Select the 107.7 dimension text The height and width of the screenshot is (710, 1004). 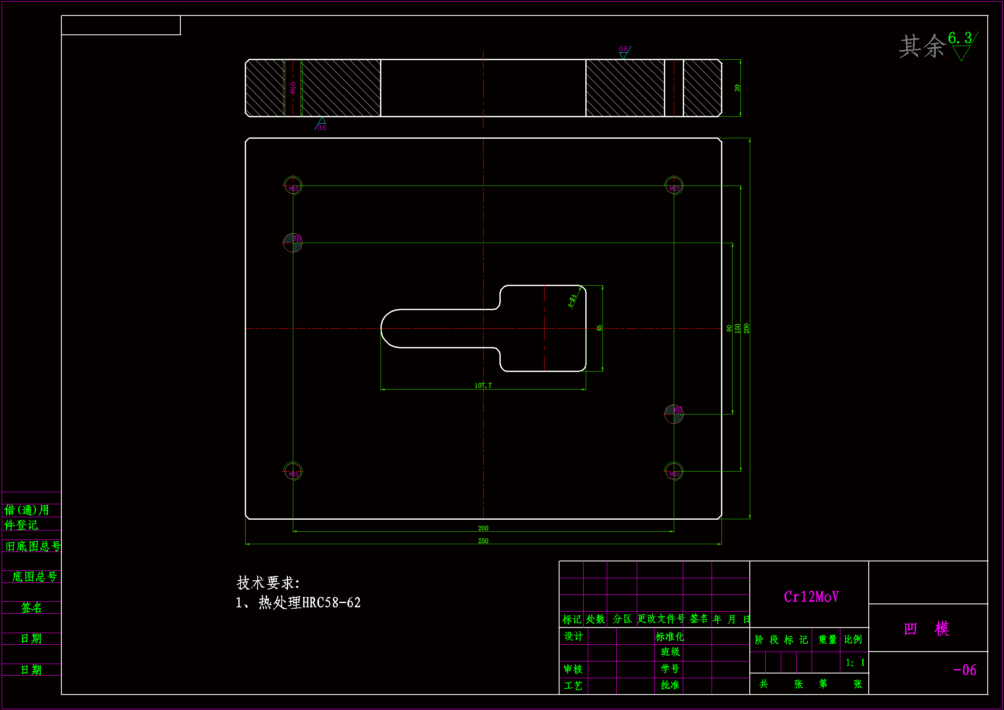(x=483, y=385)
